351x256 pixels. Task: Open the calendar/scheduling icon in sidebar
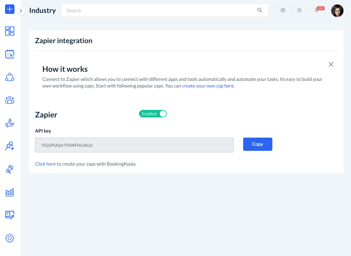pyautogui.click(x=9, y=54)
